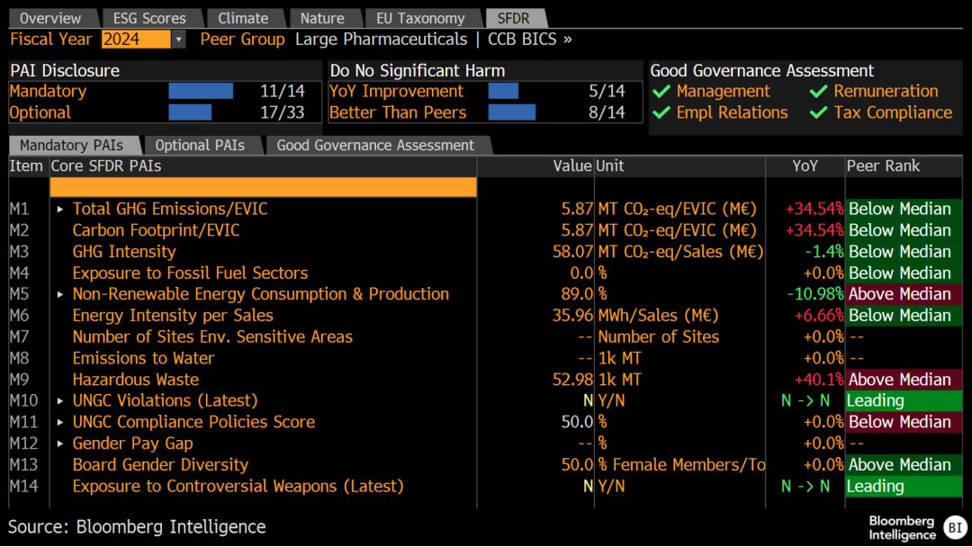Click the Value column header

(572, 166)
